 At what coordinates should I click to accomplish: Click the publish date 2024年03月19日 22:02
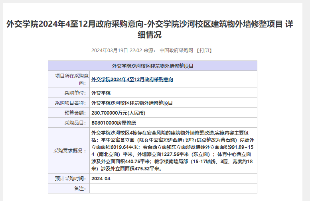pos(116,51)
